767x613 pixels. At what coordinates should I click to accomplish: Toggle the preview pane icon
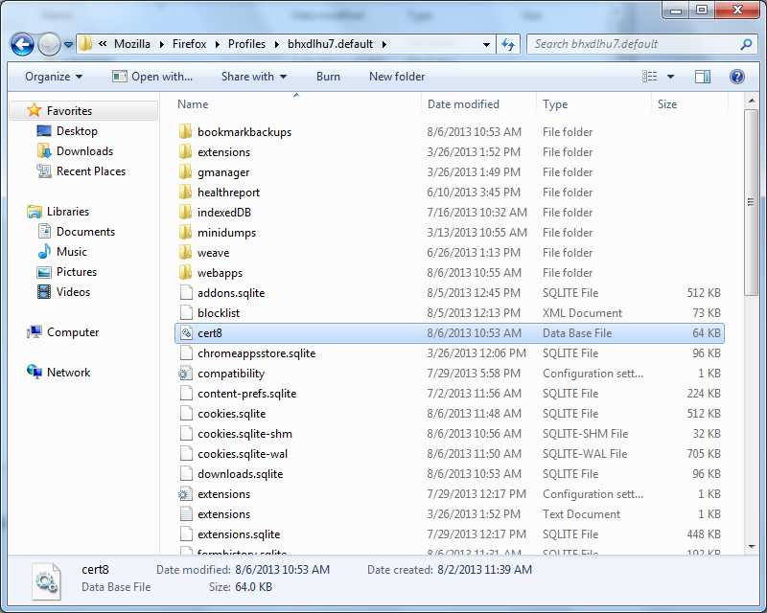(703, 77)
